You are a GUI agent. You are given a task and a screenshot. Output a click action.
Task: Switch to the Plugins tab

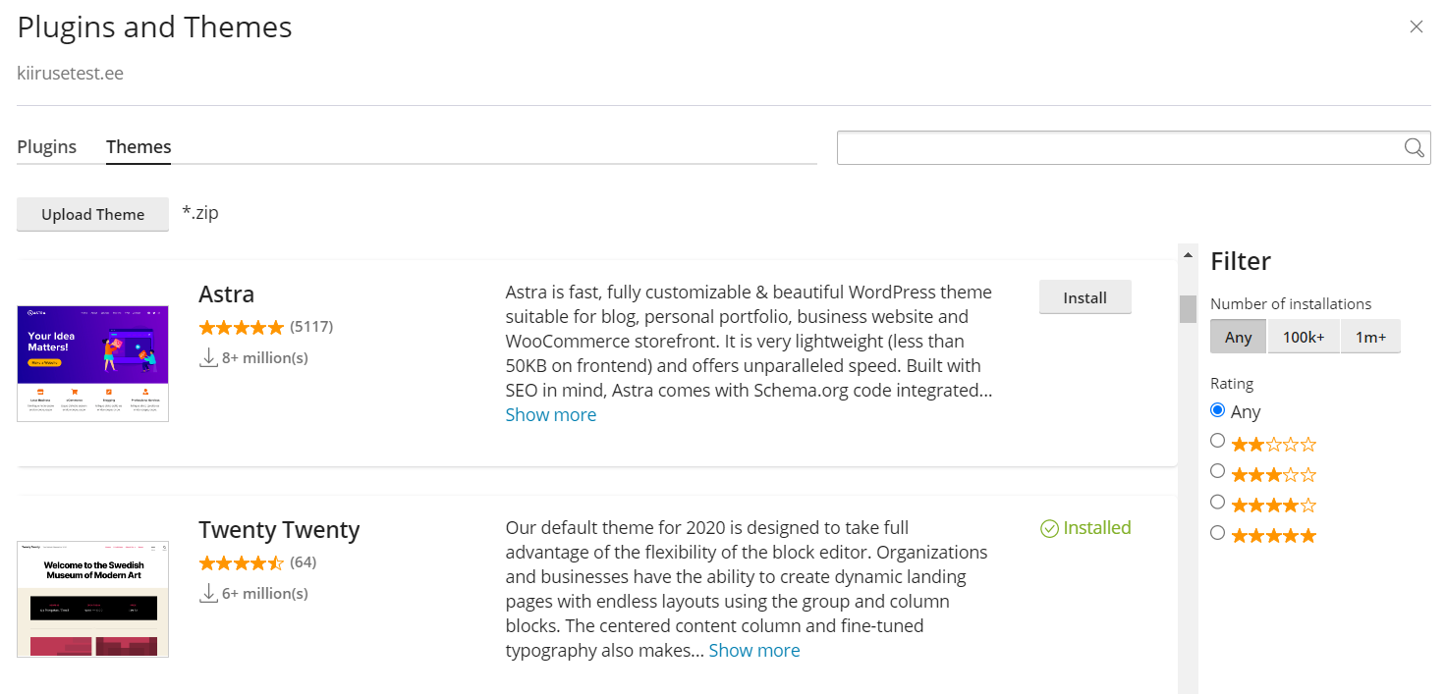46,146
